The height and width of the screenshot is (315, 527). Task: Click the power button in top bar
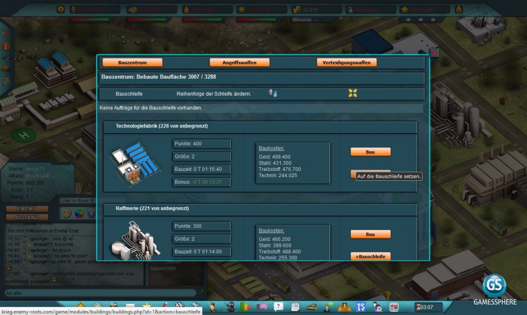[459, 9]
